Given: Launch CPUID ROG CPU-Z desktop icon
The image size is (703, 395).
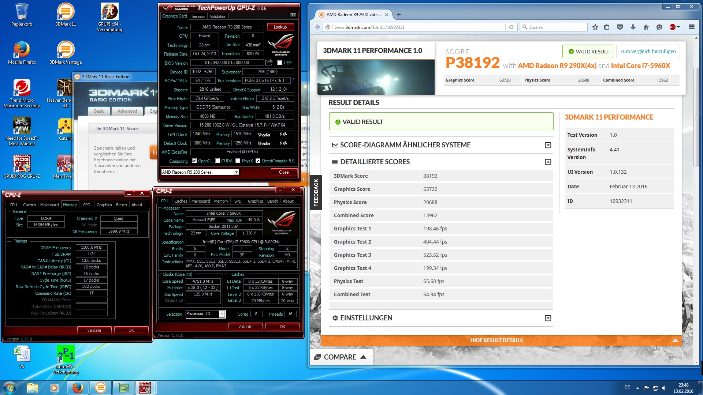Looking at the screenshot, I should [22, 166].
